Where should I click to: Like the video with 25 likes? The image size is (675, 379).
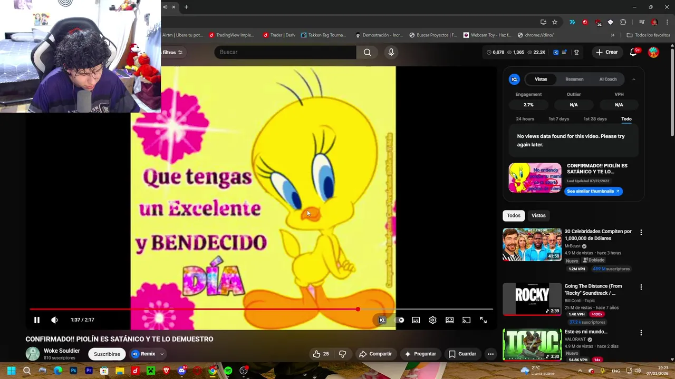[x=321, y=354]
